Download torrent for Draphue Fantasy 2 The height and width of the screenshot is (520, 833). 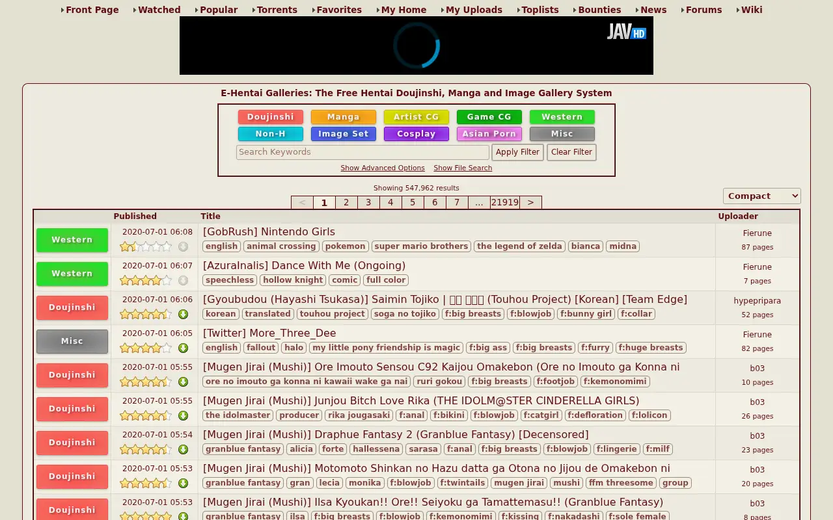pos(183,449)
